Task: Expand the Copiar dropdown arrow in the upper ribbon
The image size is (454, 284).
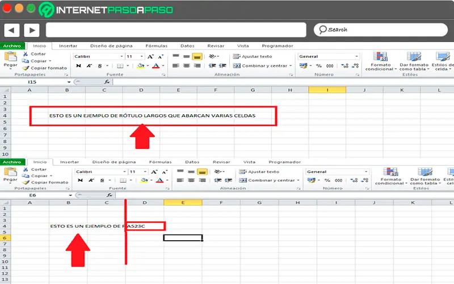Action: tap(50, 61)
